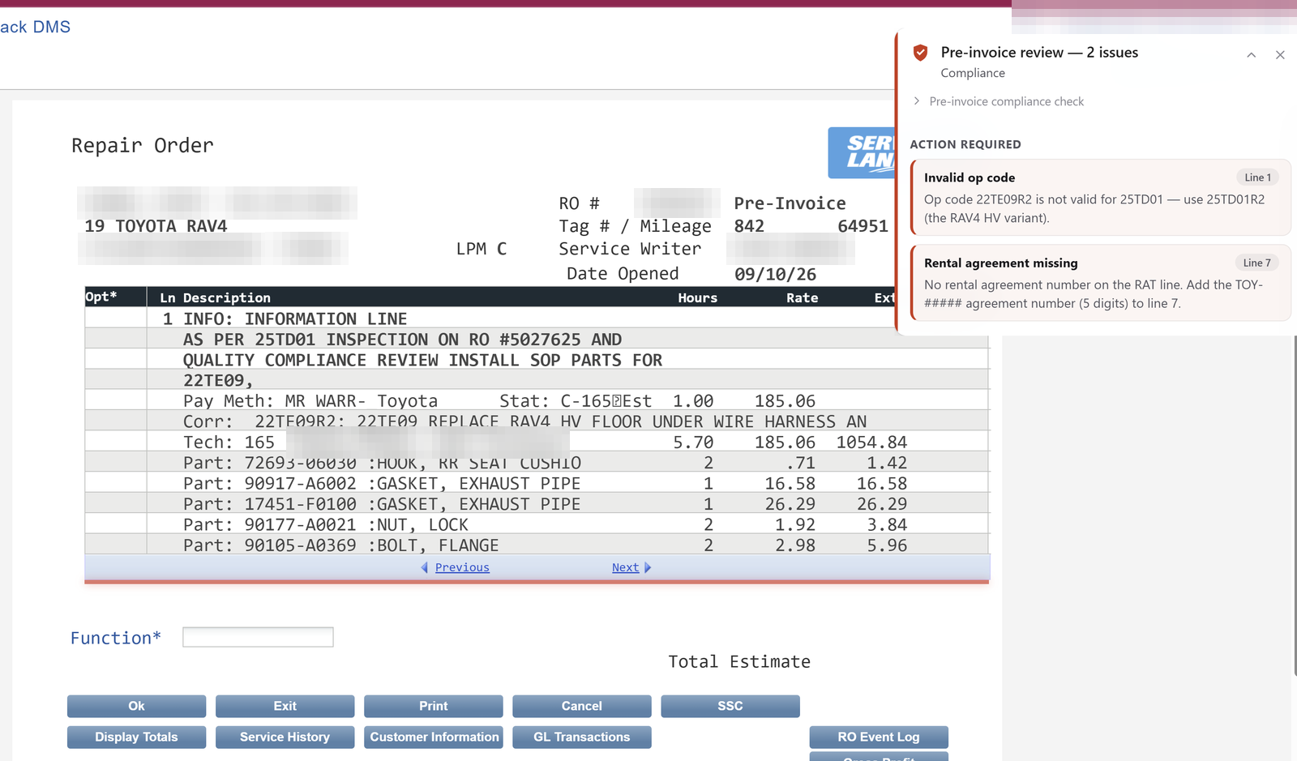This screenshot has height=761, width=1297.
Task: Go to the Previous page link
Action: pyautogui.click(x=462, y=567)
